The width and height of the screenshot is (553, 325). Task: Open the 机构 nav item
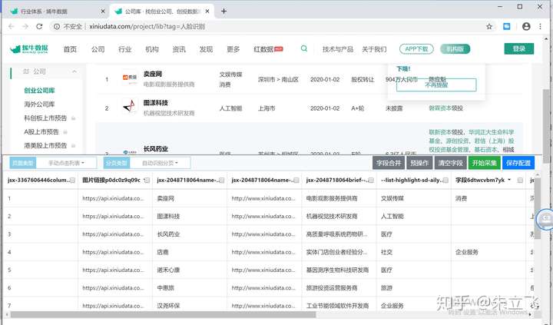pyautogui.click(x=152, y=49)
